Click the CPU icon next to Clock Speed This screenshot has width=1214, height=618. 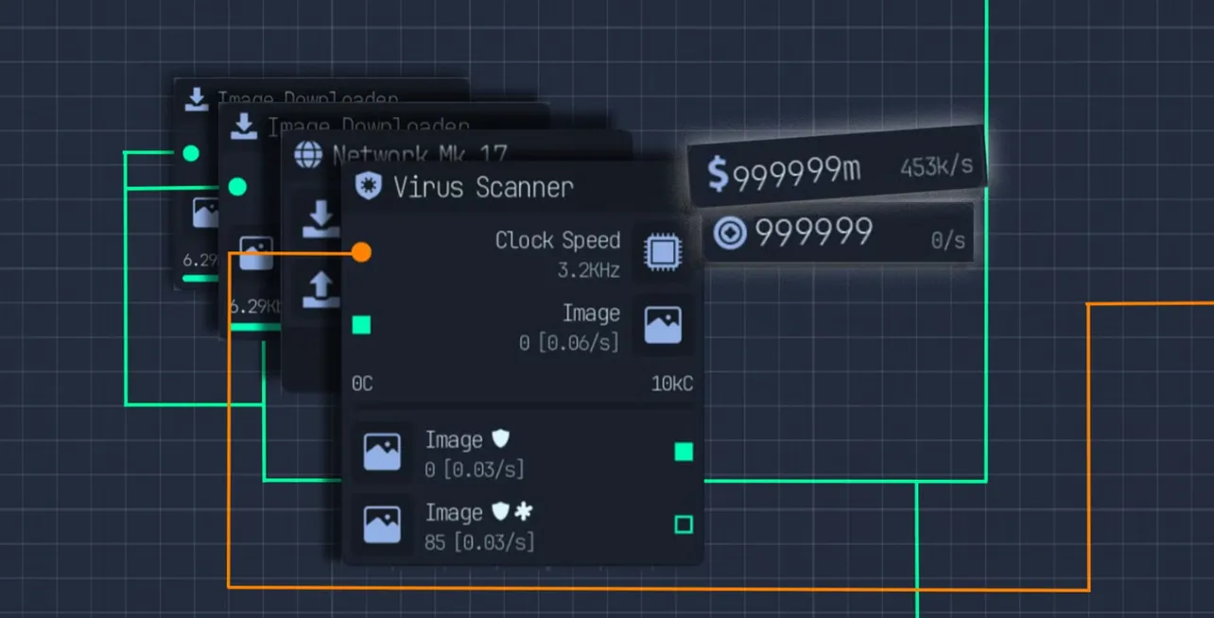pyautogui.click(x=662, y=252)
